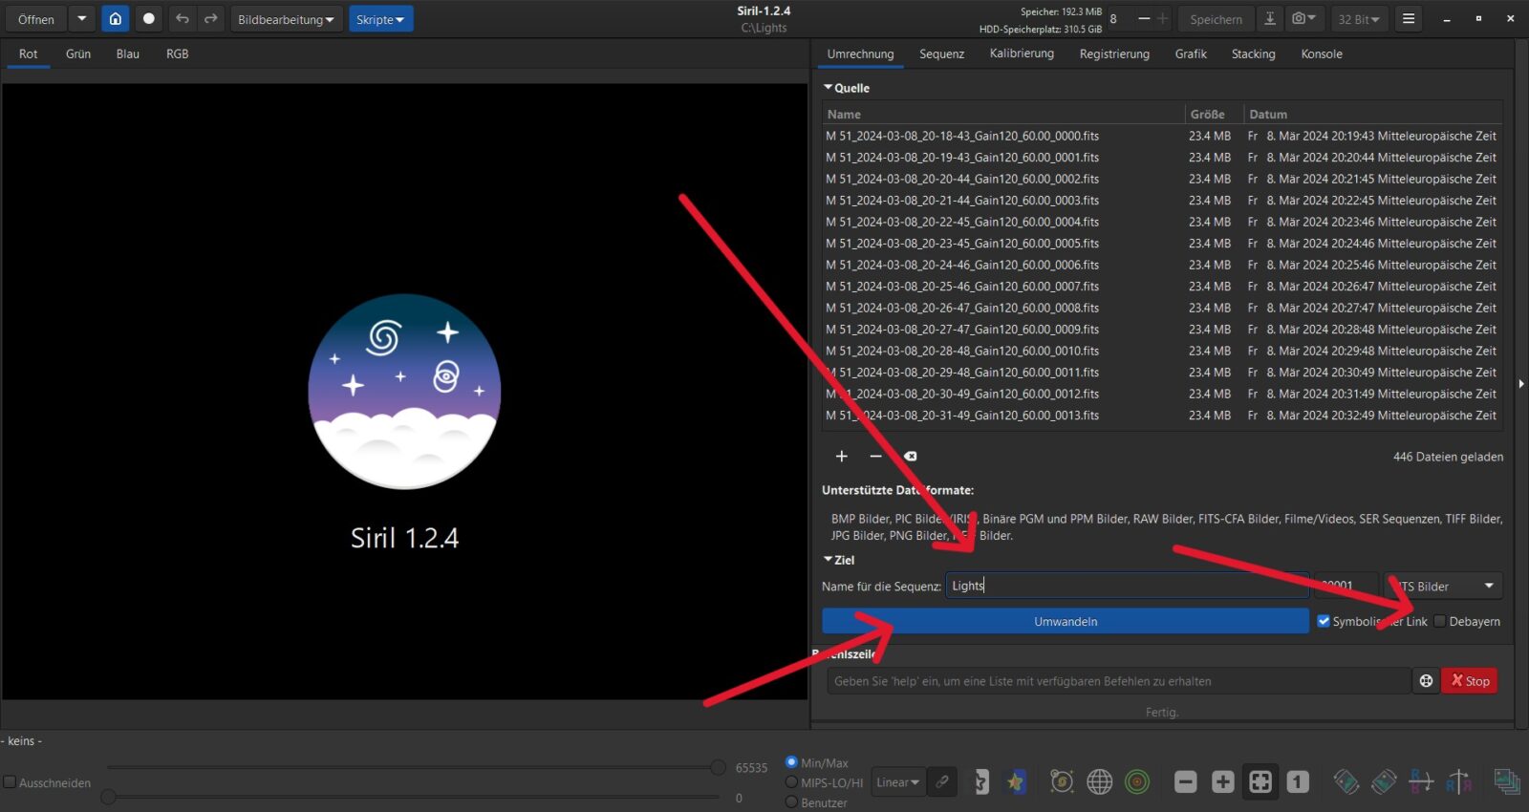Set zoom to 1:1 icon
The width and height of the screenshot is (1529, 812).
point(1298,782)
